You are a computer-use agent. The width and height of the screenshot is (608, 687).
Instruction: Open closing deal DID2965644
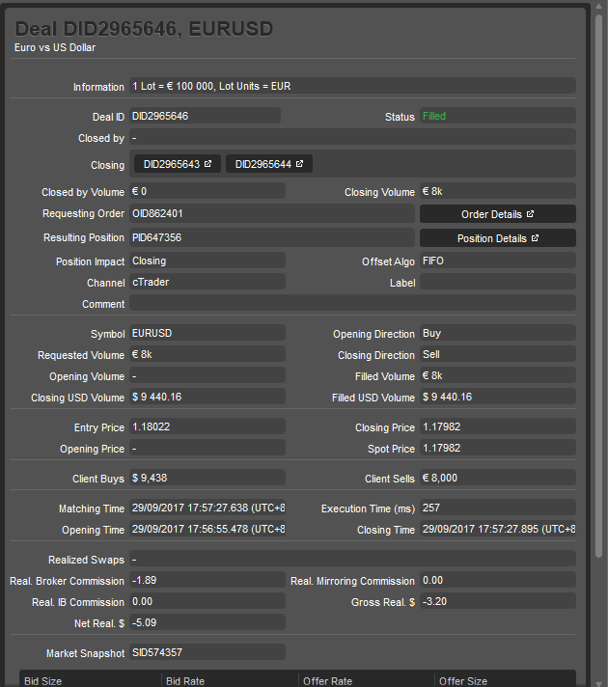tap(268, 164)
